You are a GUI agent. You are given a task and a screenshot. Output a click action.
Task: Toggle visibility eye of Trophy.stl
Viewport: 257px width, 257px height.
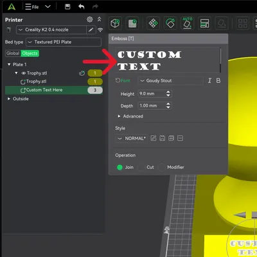(24, 73)
